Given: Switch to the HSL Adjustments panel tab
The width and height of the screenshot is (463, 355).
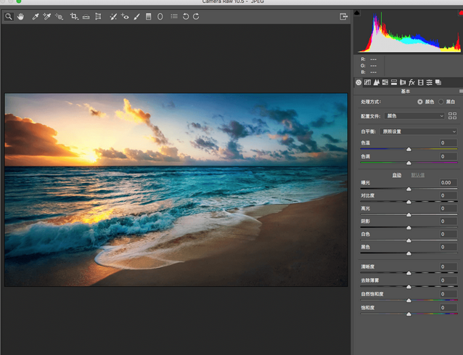Looking at the screenshot, I should pyautogui.click(x=385, y=83).
